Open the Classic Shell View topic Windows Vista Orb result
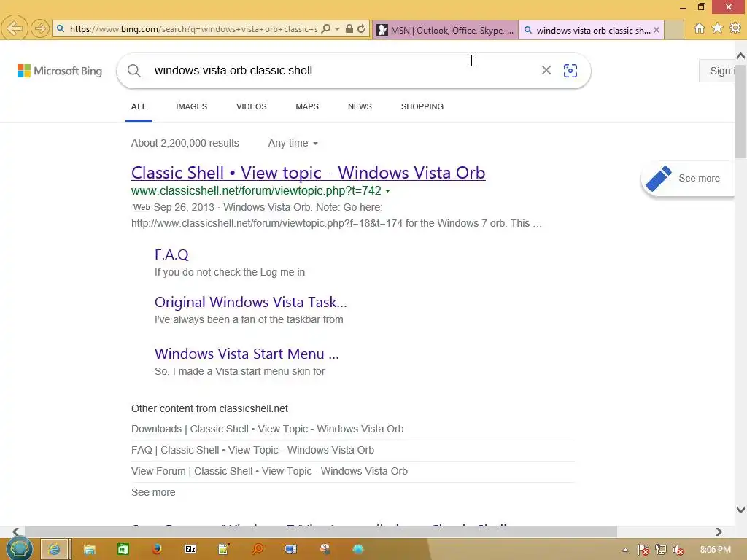 pyautogui.click(x=309, y=172)
